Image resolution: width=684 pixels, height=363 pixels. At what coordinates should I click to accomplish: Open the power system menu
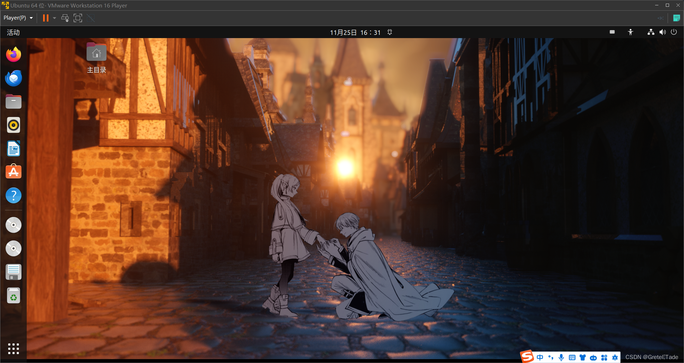pyautogui.click(x=674, y=32)
